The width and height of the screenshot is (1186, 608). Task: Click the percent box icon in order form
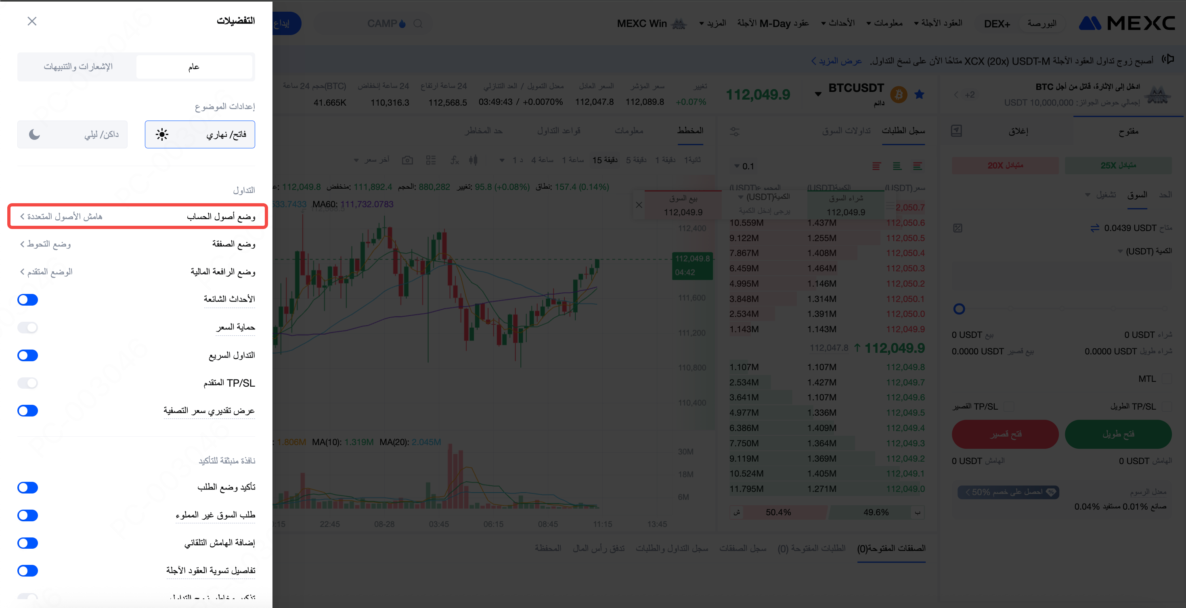coord(958,228)
